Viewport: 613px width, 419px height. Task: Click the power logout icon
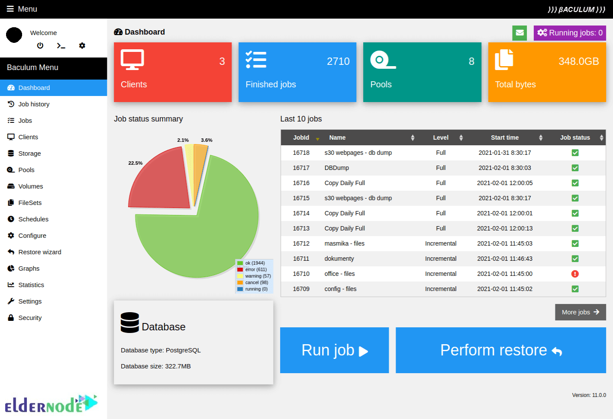(40, 45)
